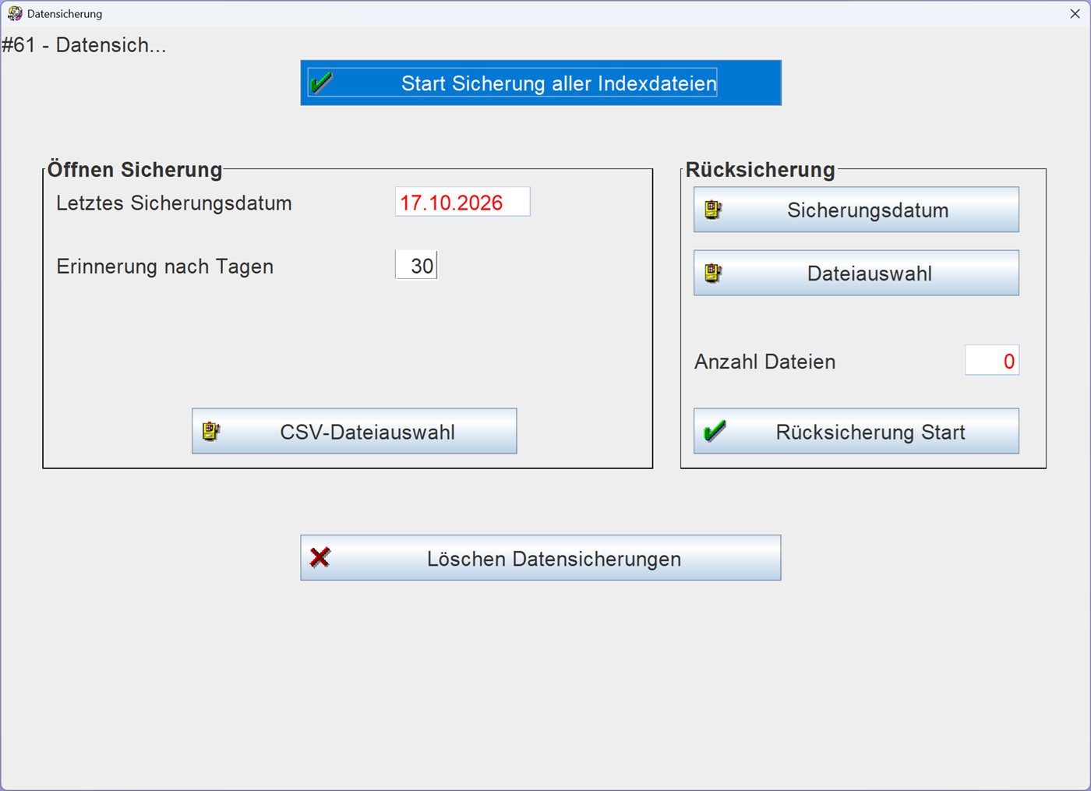This screenshot has height=791, width=1091.
Task: Löschen Datensicherungen button
Action: tap(541, 558)
